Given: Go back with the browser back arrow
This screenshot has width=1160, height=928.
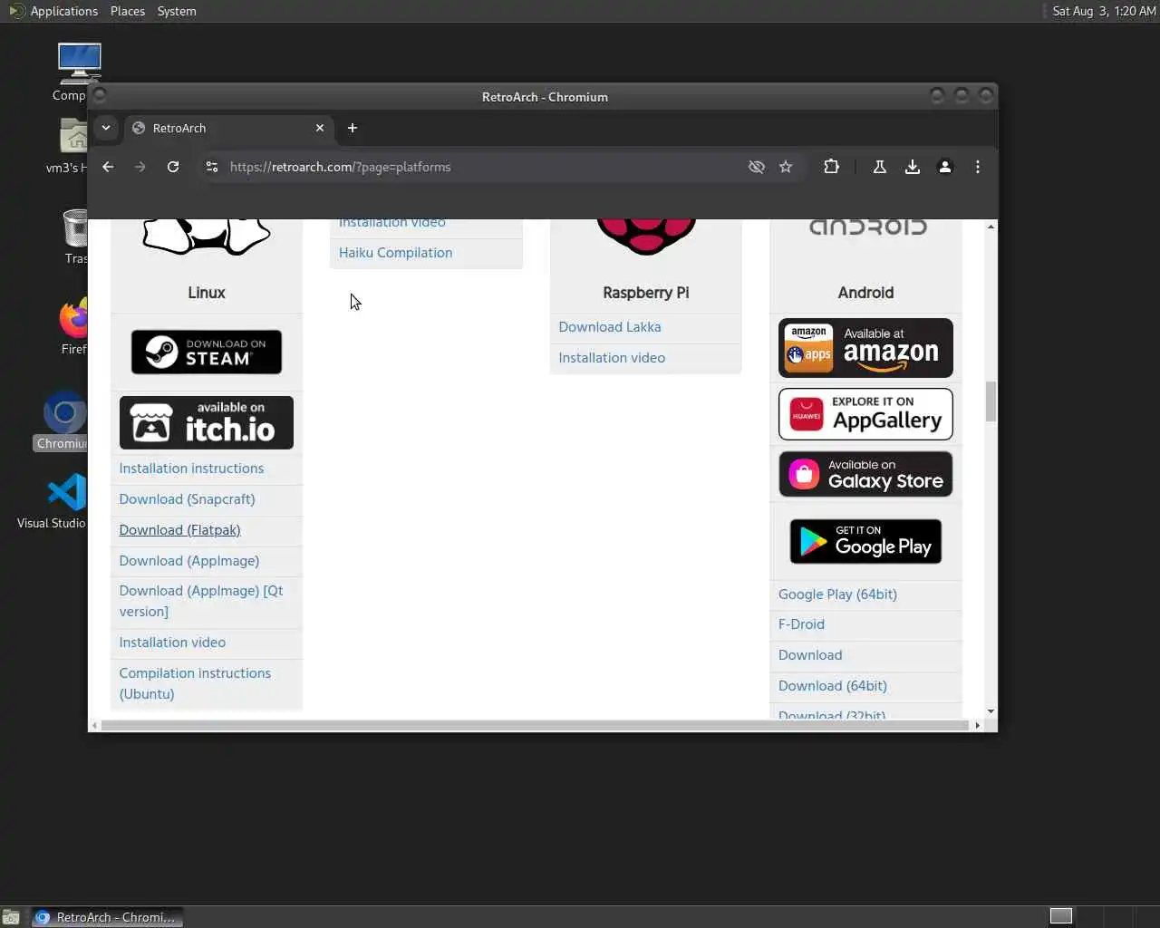Looking at the screenshot, I should pos(108,167).
